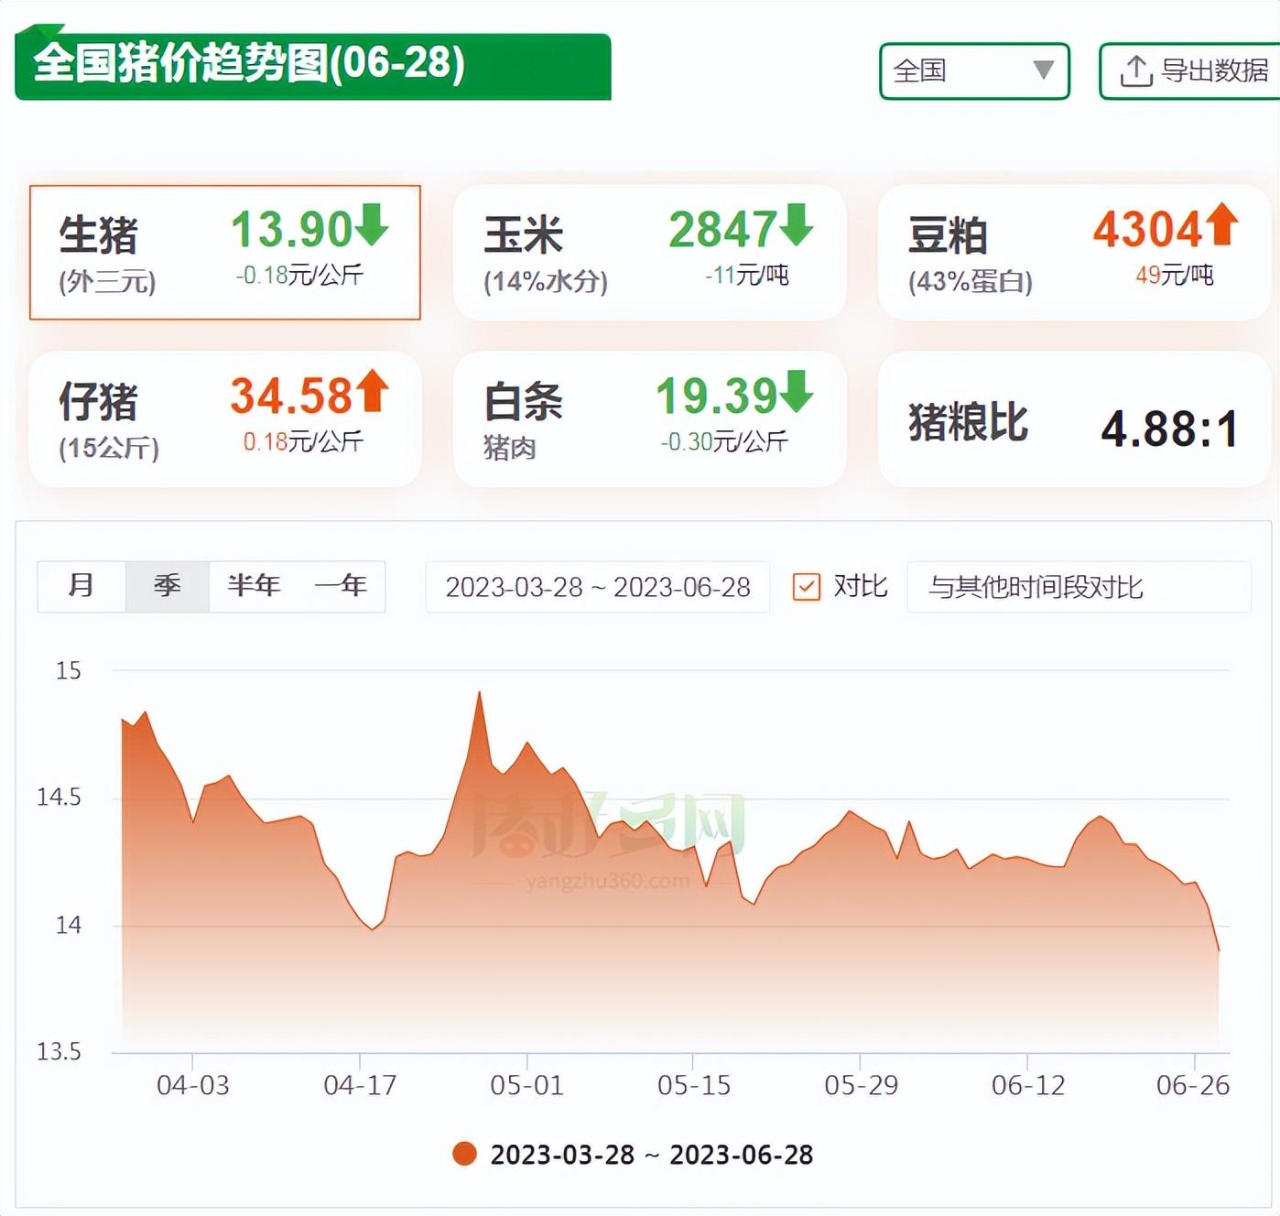
Task: Select the 玉米 (14%水分) price card
Action: pyautogui.click(x=649, y=253)
